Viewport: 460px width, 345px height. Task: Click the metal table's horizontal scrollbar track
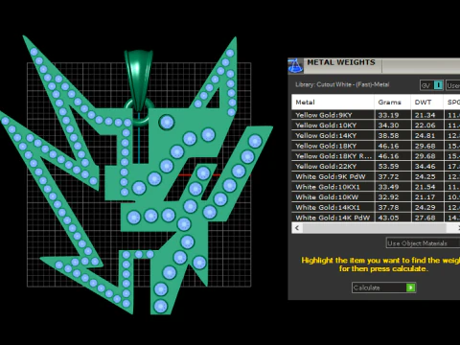[x=374, y=228]
